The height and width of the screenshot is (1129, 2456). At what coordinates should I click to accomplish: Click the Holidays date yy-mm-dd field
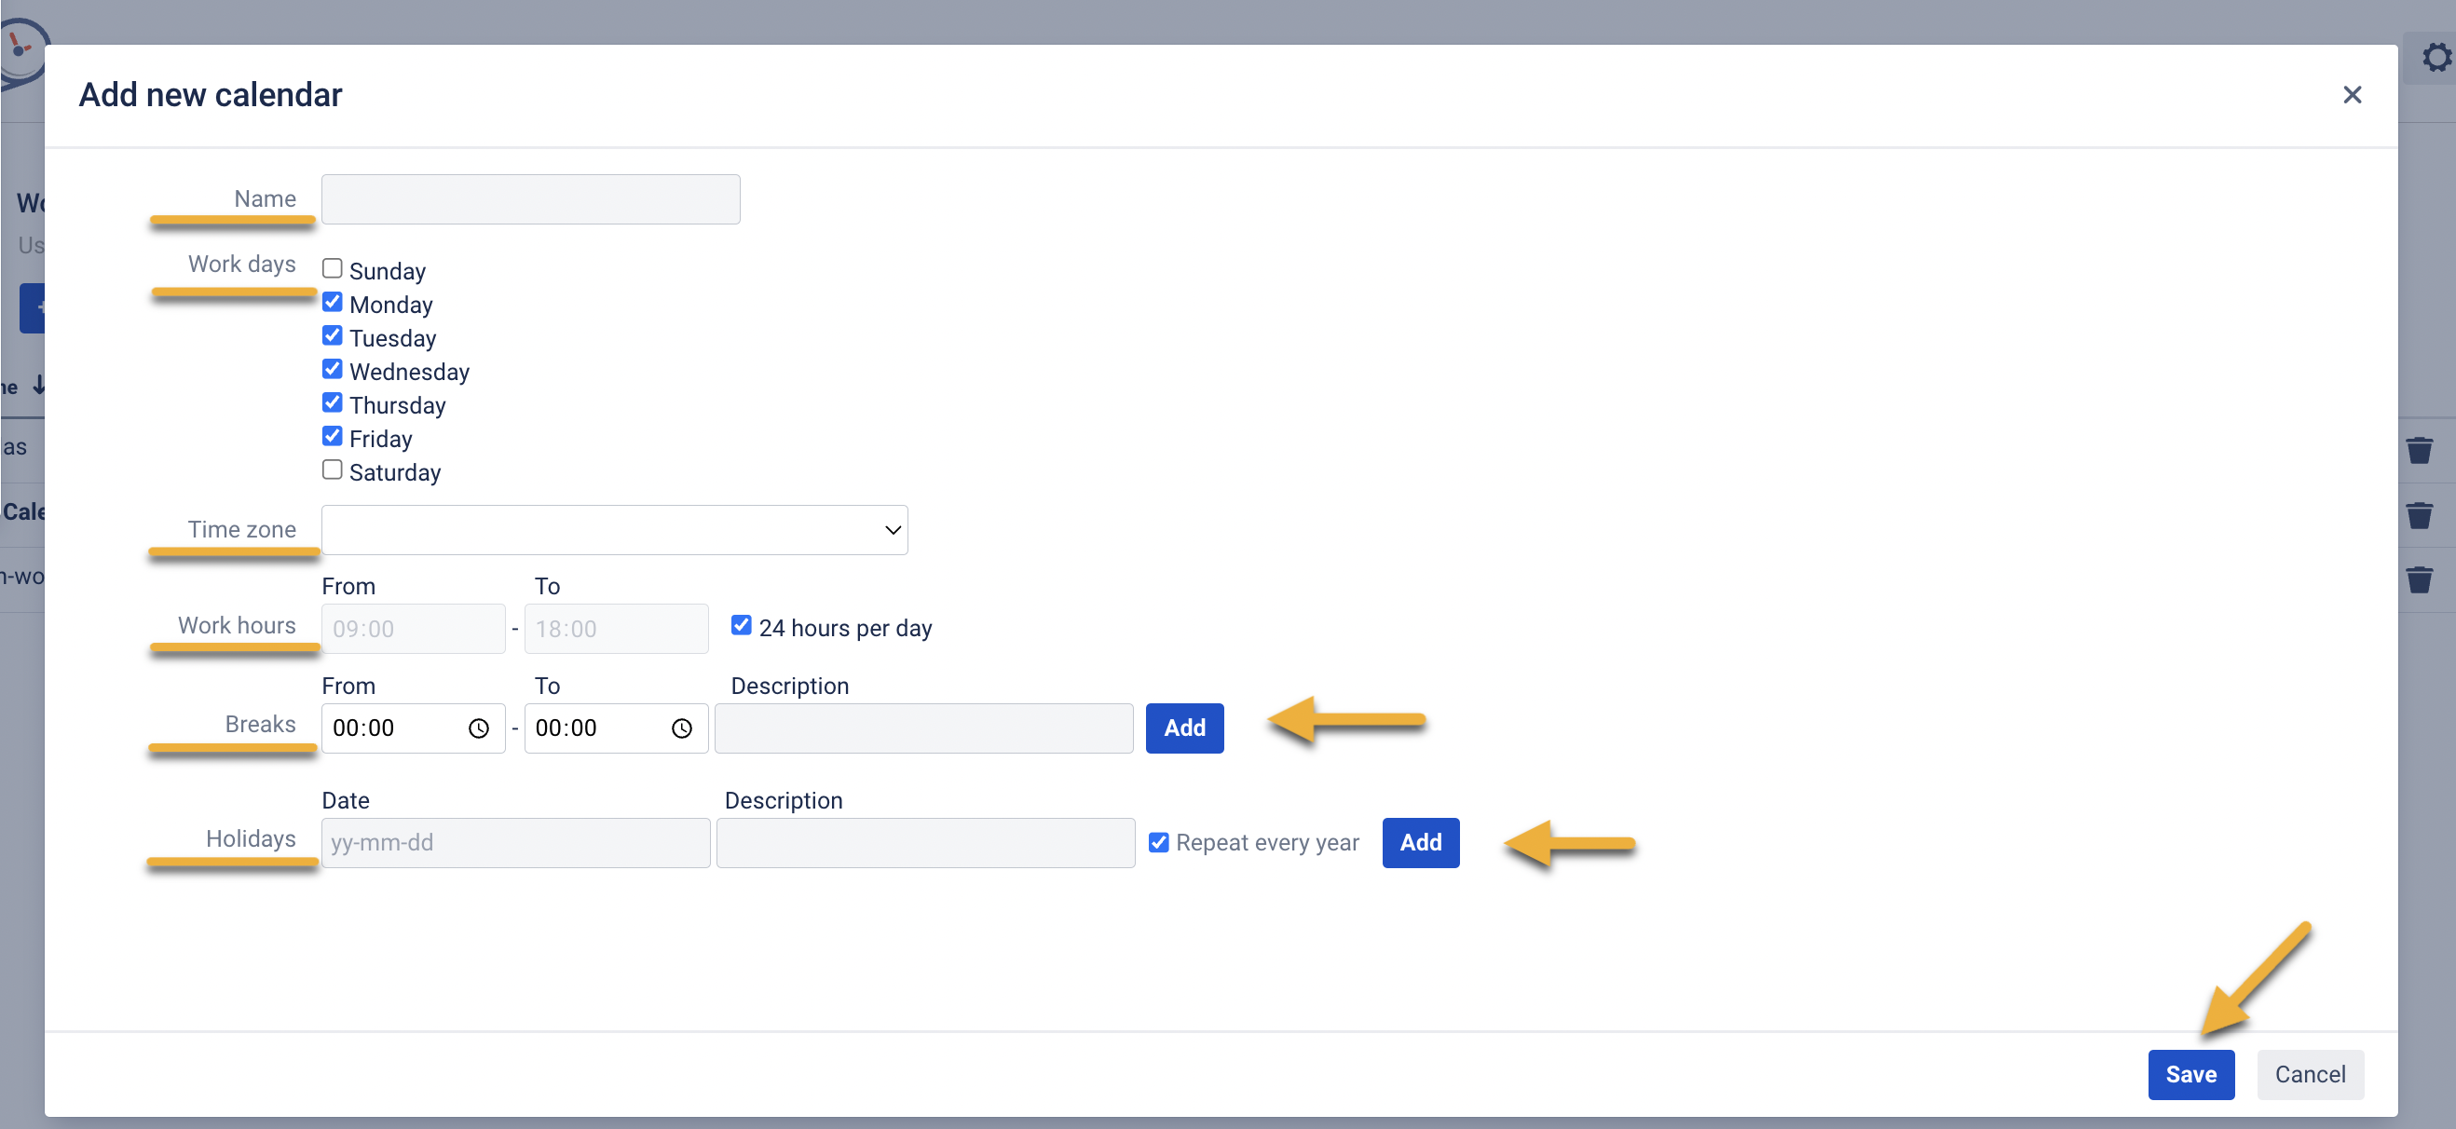click(515, 843)
